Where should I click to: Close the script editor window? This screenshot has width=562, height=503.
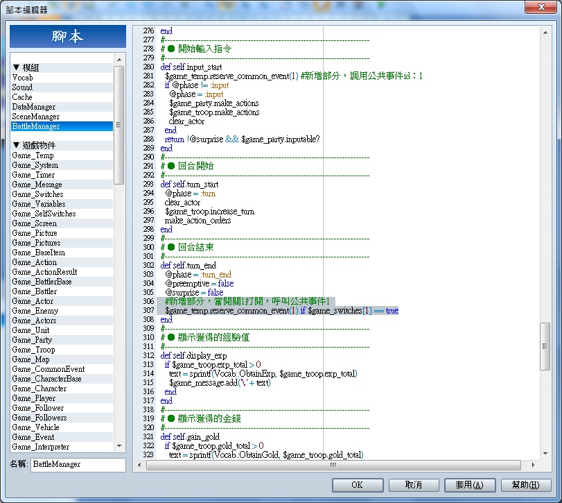[x=541, y=7]
